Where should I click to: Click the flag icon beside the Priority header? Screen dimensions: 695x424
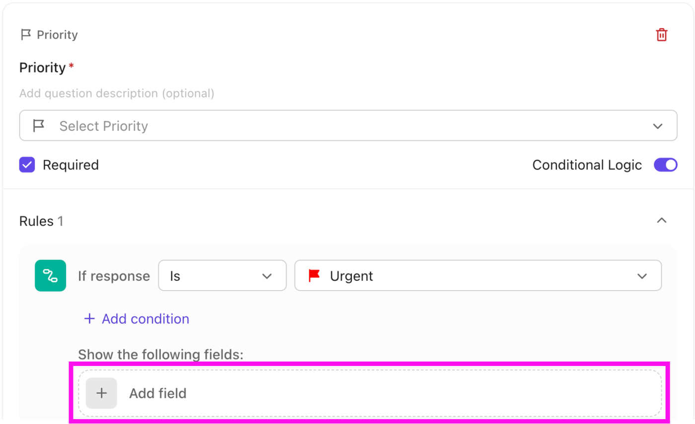[x=25, y=34]
